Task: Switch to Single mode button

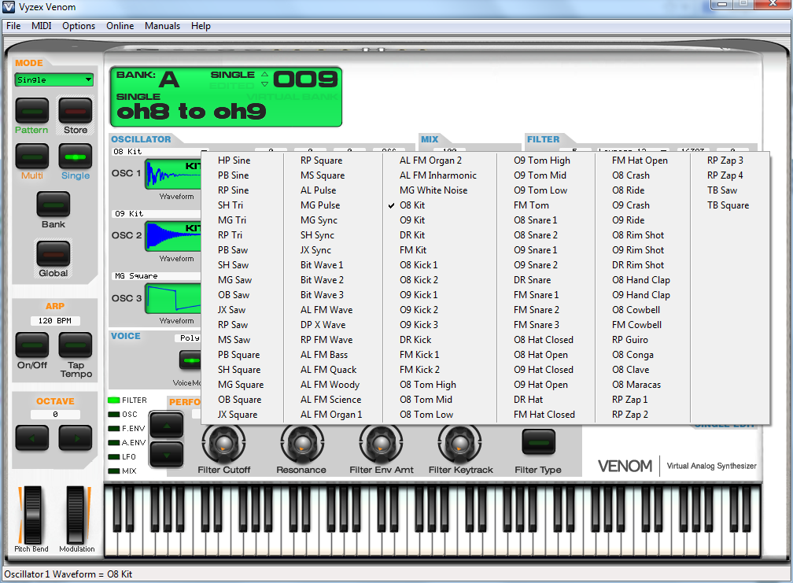Action: point(76,157)
